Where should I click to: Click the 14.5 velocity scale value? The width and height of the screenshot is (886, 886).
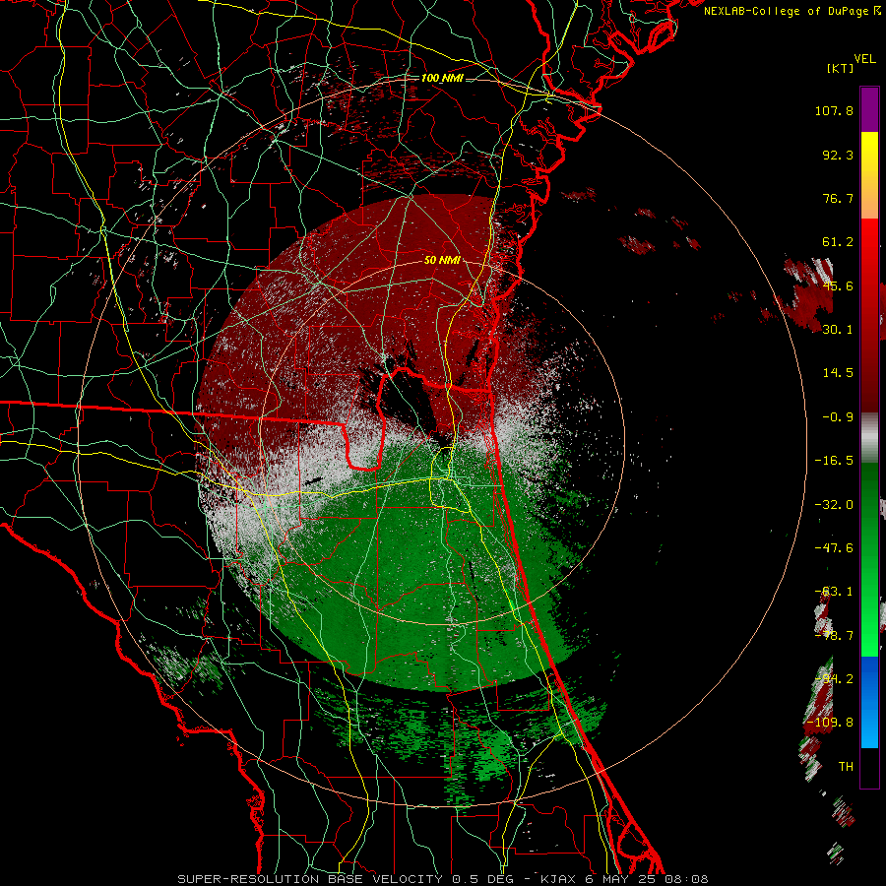(x=838, y=373)
